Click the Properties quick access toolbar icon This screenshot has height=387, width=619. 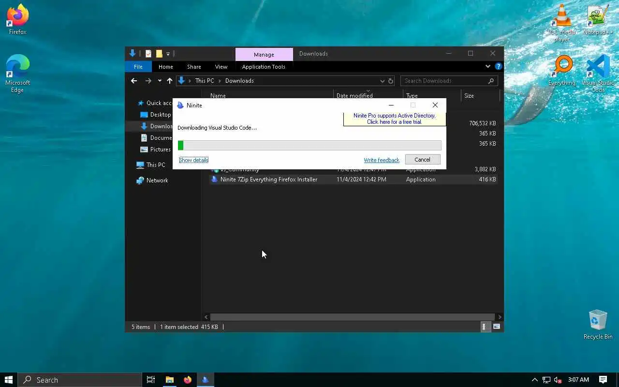[x=148, y=54]
